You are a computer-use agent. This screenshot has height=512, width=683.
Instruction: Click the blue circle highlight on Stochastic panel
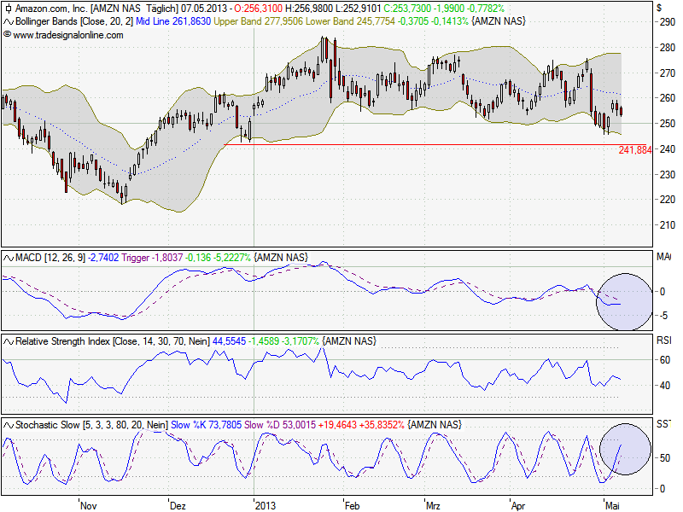(625, 449)
